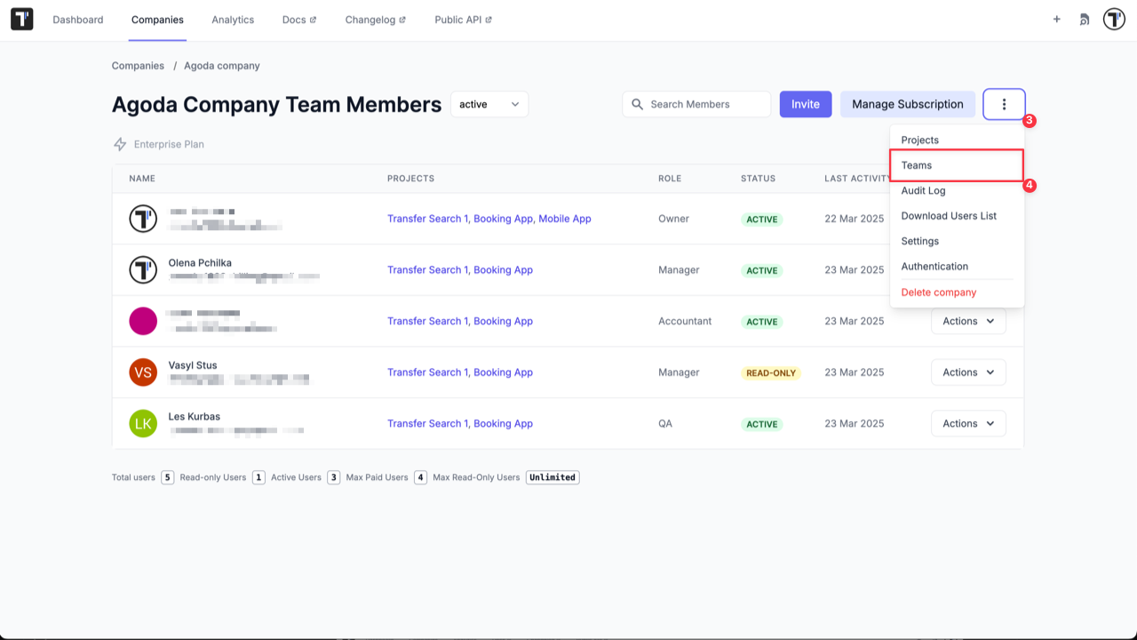Switch to the Analytics tab
The height and width of the screenshot is (640, 1137).
[x=233, y=19]
